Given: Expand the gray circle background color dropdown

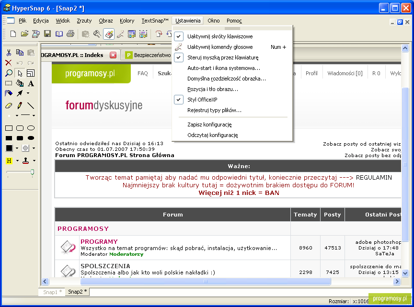Looking at the screenshot, I should pyautogui.click(x=34, y=148).
